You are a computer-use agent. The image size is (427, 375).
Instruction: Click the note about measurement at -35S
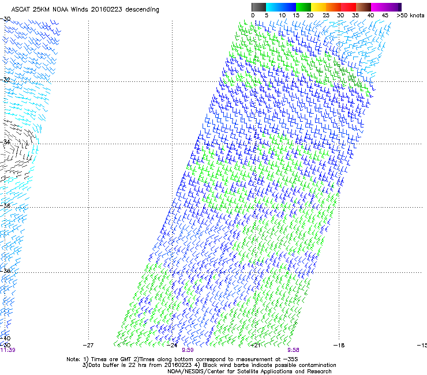pos(218,359)
